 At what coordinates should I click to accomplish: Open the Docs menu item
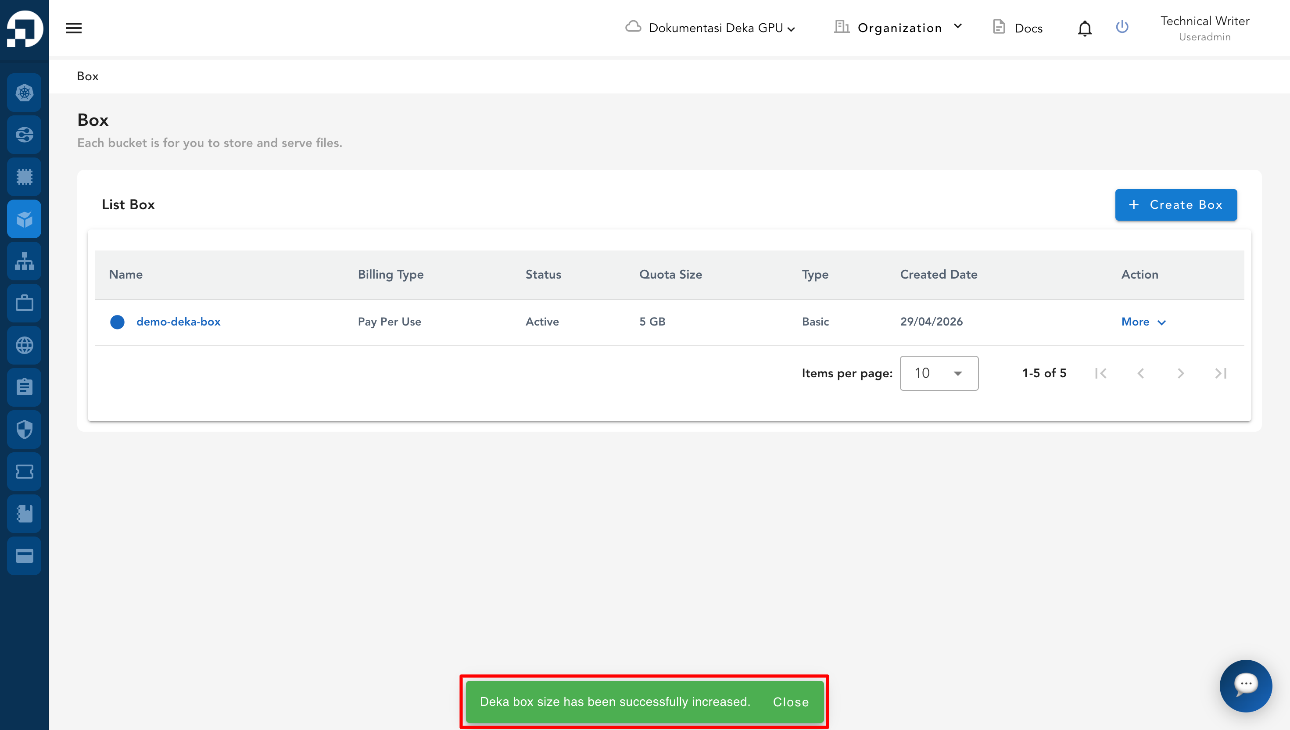1018,28
